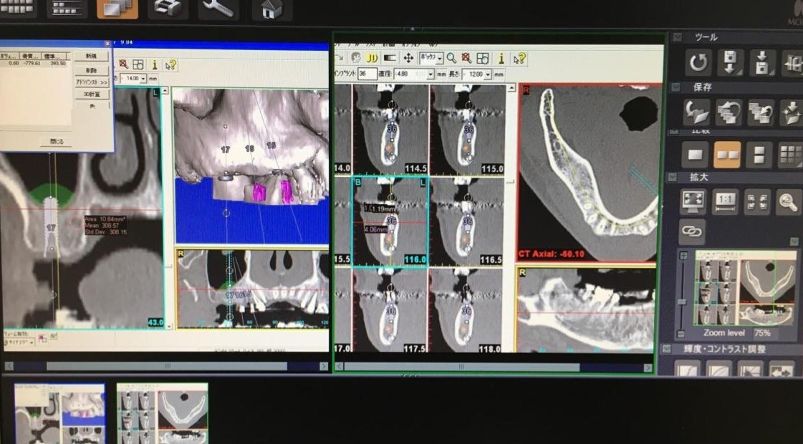803x444 pixels.
Task: Select the single-panel comparison layout
Action: 694,154
